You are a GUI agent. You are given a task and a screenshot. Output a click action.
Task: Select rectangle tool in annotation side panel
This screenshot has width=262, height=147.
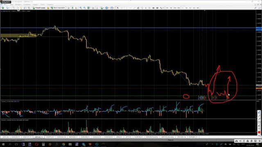(x=259, y=122)
